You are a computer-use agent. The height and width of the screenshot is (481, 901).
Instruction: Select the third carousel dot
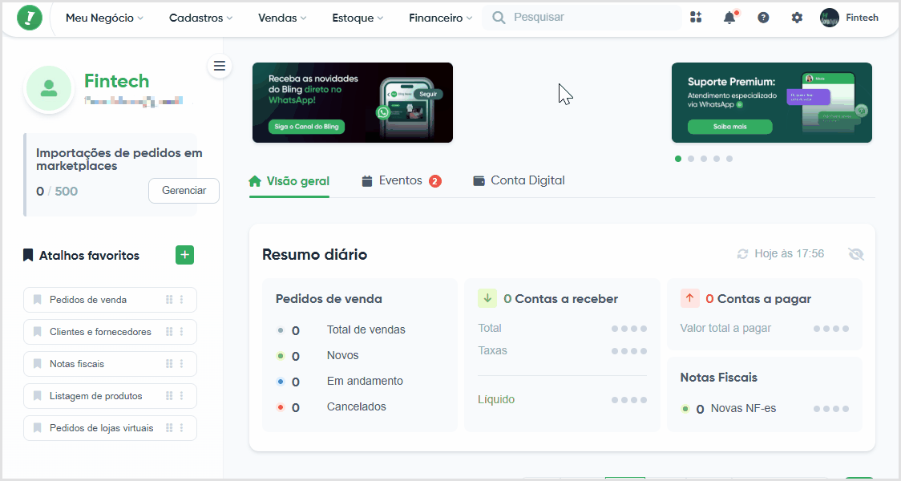tap(704, 159)
